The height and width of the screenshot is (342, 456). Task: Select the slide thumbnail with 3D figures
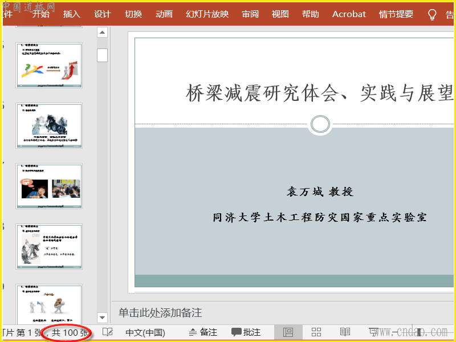49,304
